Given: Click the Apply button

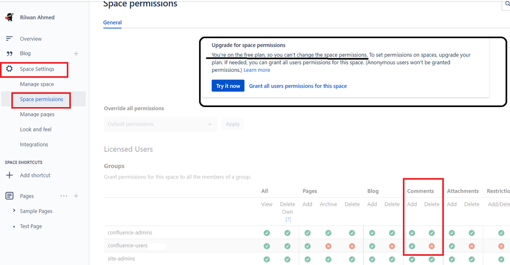Looking at the screenshot, I should coord(233,124).
